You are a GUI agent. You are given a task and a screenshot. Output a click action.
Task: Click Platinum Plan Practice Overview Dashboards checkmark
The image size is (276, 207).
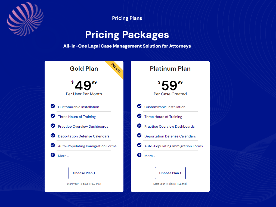(139, 126)
